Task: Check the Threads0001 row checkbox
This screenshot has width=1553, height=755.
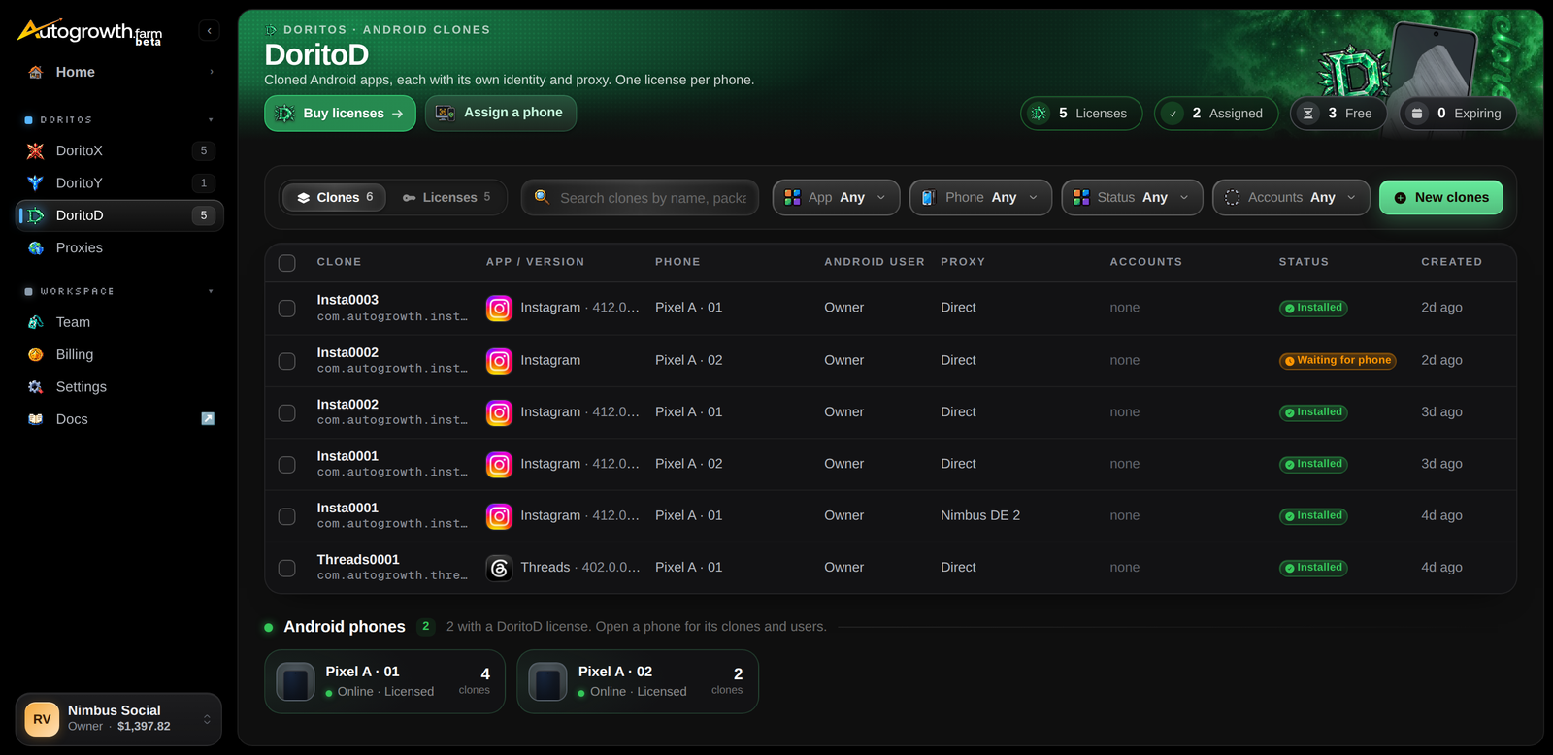Action: coord(287,568)
